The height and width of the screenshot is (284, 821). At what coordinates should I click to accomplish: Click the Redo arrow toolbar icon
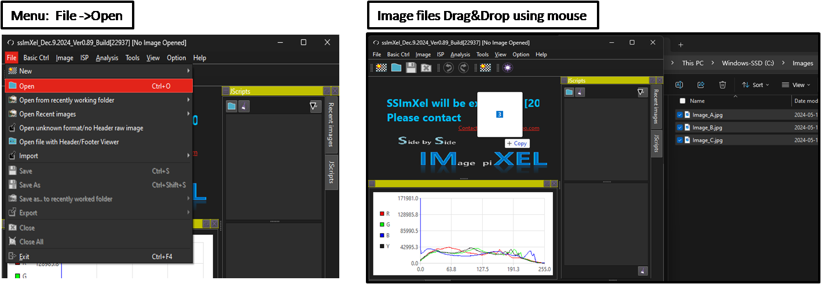tap(463, 68)
